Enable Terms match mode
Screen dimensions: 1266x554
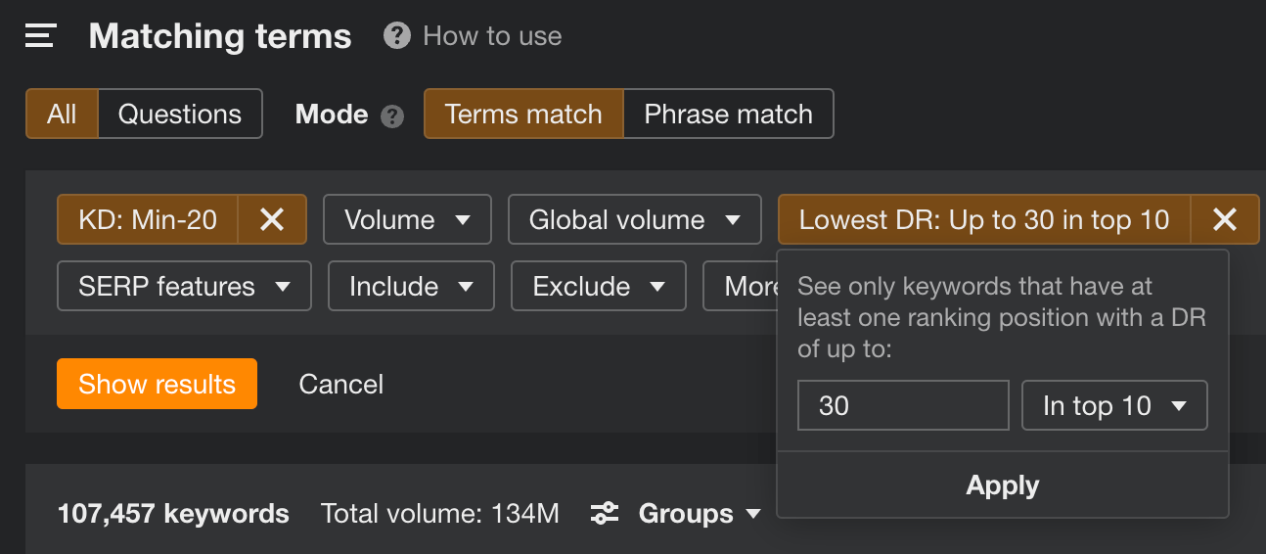(x=522, y=114)
